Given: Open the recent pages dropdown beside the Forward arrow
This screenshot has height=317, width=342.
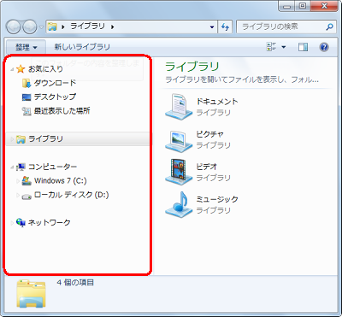Looking at the screenshot, I should (x=41, y=27).
